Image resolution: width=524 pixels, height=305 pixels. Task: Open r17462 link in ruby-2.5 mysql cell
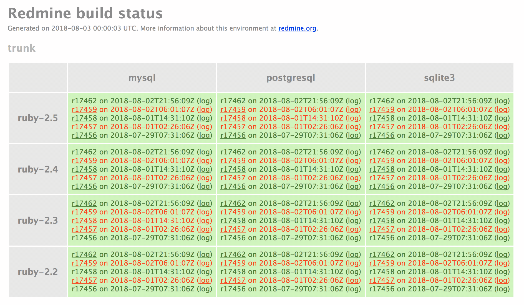(x=84, y=101)
